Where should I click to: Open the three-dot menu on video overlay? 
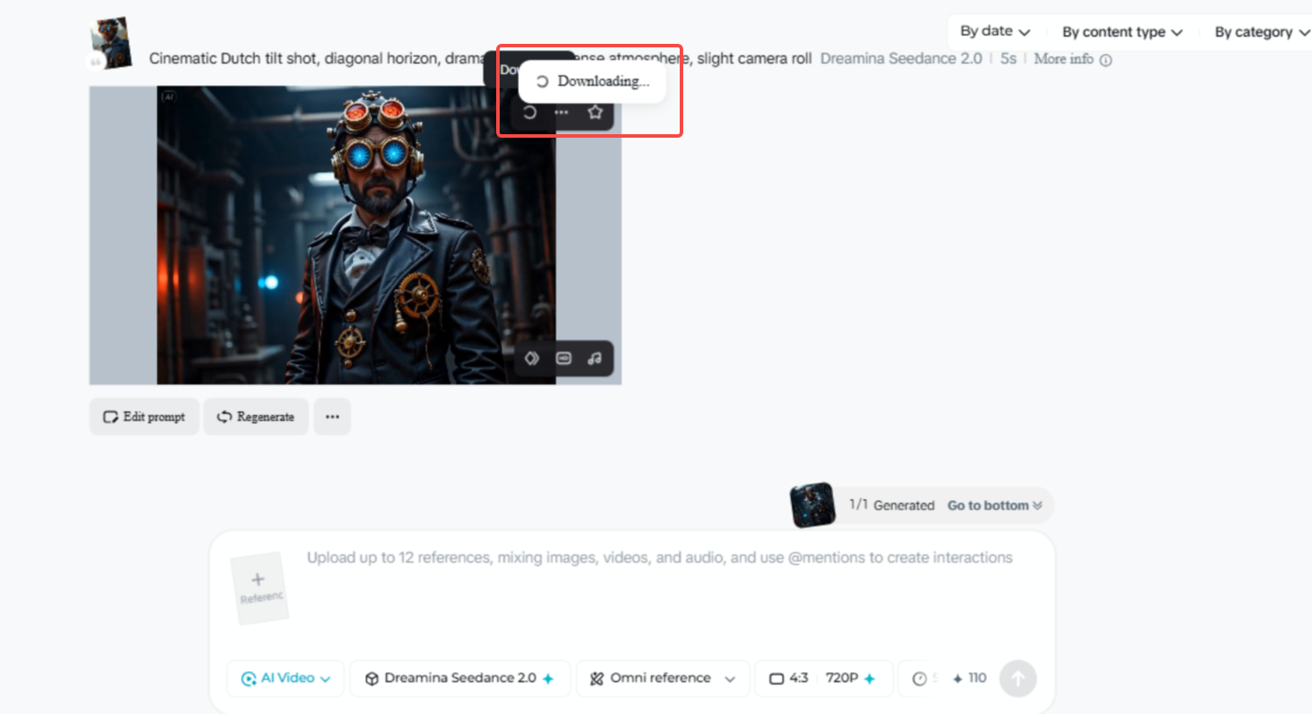(561, 112)
